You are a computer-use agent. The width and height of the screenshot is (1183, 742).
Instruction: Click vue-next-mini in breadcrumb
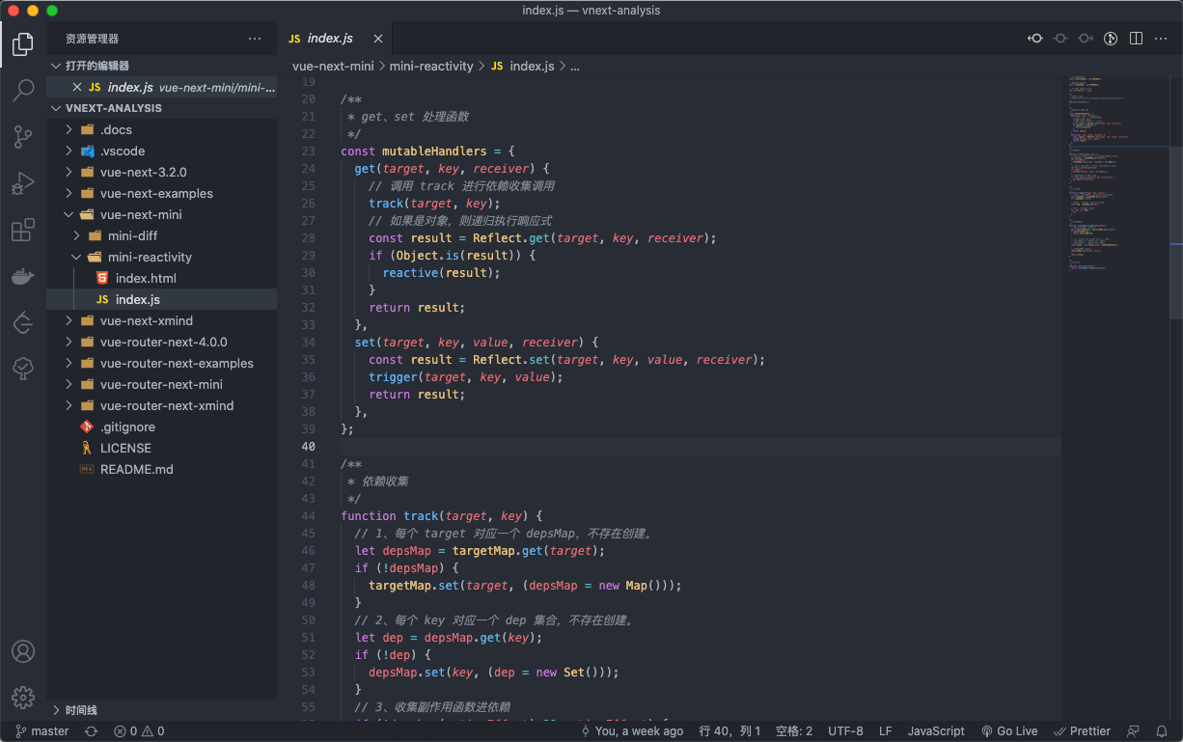click(x=333, y=67)
